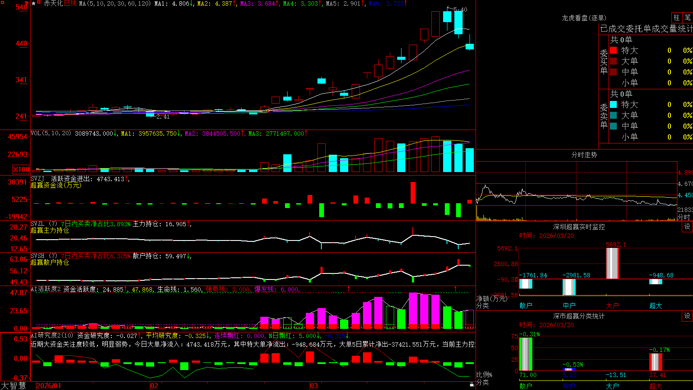
Task: Click the -948.68 超大 bar
Action: pos(656,282)
